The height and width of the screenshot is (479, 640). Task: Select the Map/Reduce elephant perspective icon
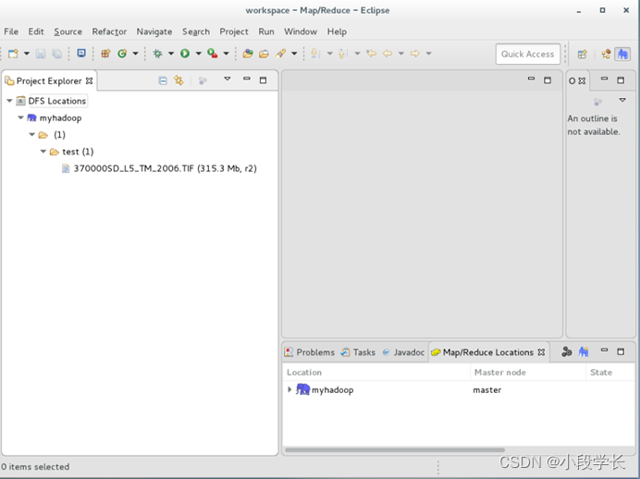pyautogui.click(x=622, y=54)
